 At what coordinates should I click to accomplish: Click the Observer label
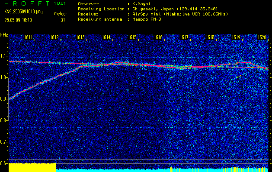pyautogui.click(x=88, y=4)
